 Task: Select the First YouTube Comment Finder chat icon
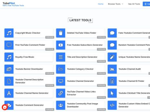9,45
